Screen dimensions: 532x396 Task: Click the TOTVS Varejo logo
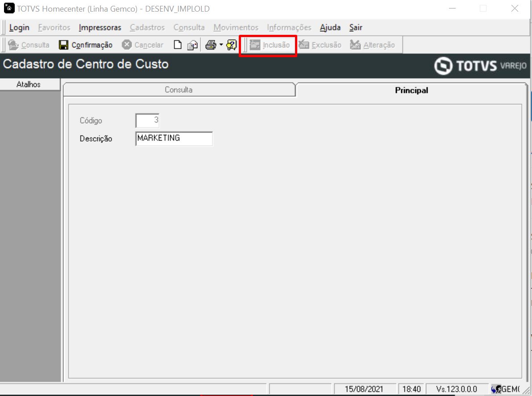(x=480, y=66)
